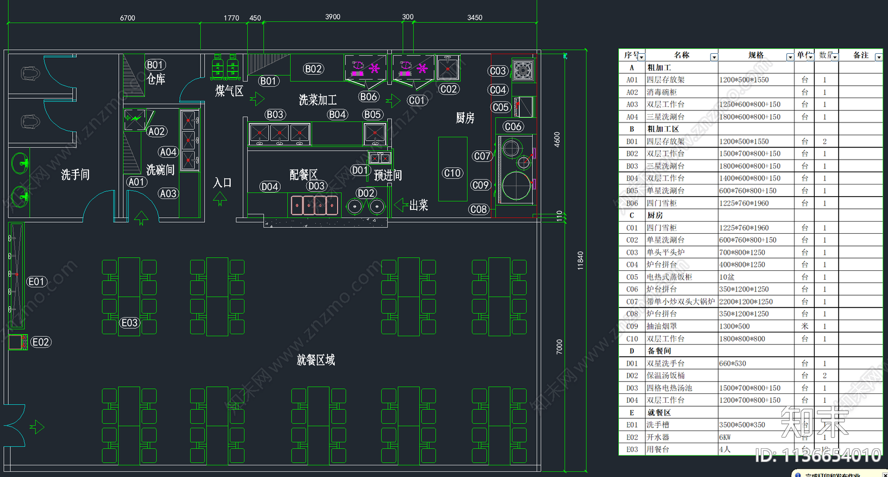Select the 1250*600*800+150 spec cell
The width and height of the screenshot is (888, 477).
pos(756,104)
